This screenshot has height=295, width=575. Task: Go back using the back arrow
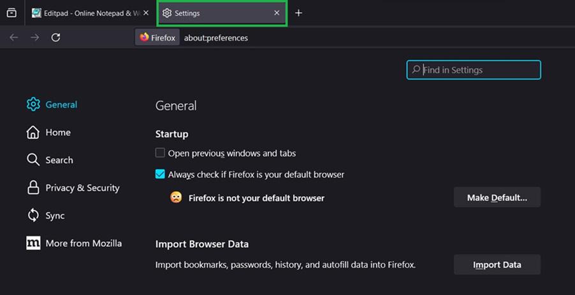[14, 38]
